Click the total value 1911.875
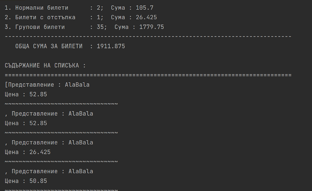 (111, 46)
